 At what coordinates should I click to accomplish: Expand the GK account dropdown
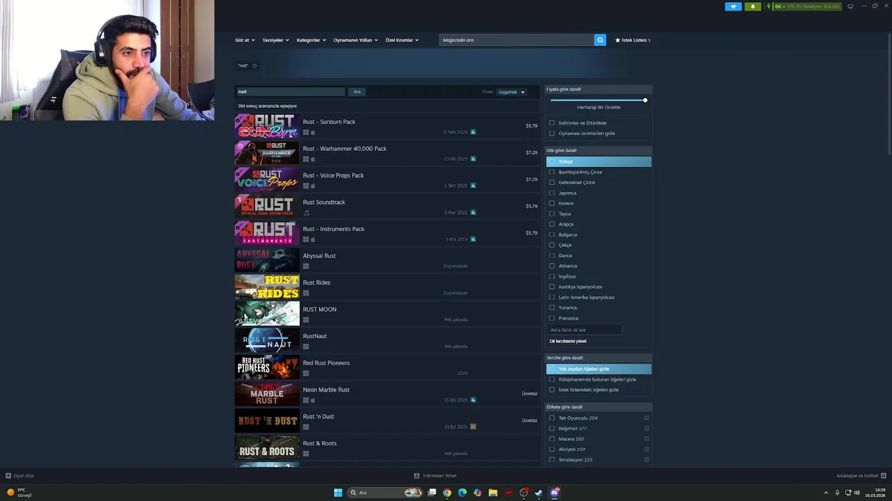pyautogui.click(x=784, y=6)
